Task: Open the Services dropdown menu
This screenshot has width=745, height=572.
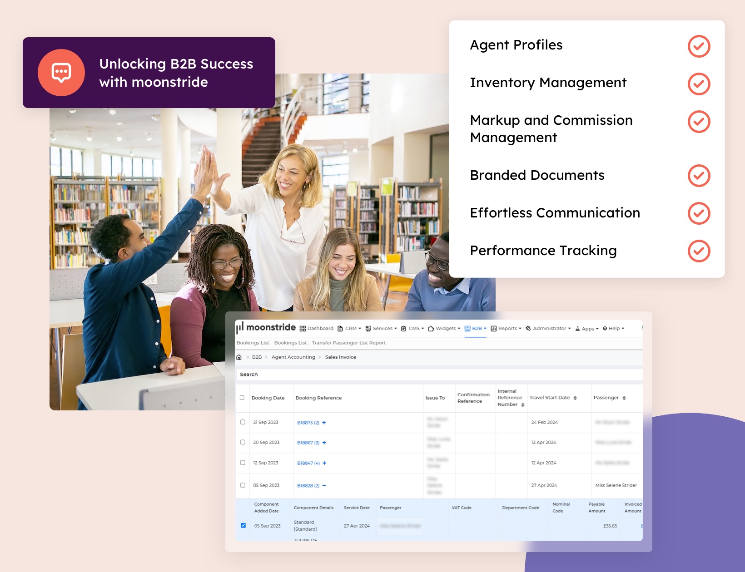Action: tap(381, 329)
